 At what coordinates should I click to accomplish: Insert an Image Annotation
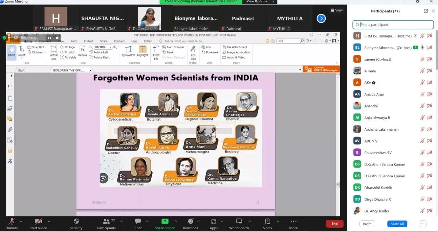click(x=236, y=52)
